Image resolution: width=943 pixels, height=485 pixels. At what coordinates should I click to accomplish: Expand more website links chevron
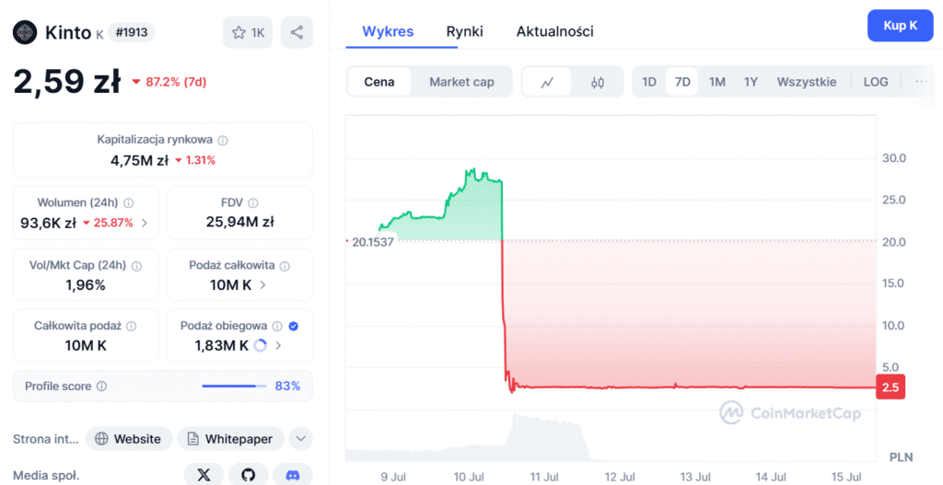(x=300, y=439)
